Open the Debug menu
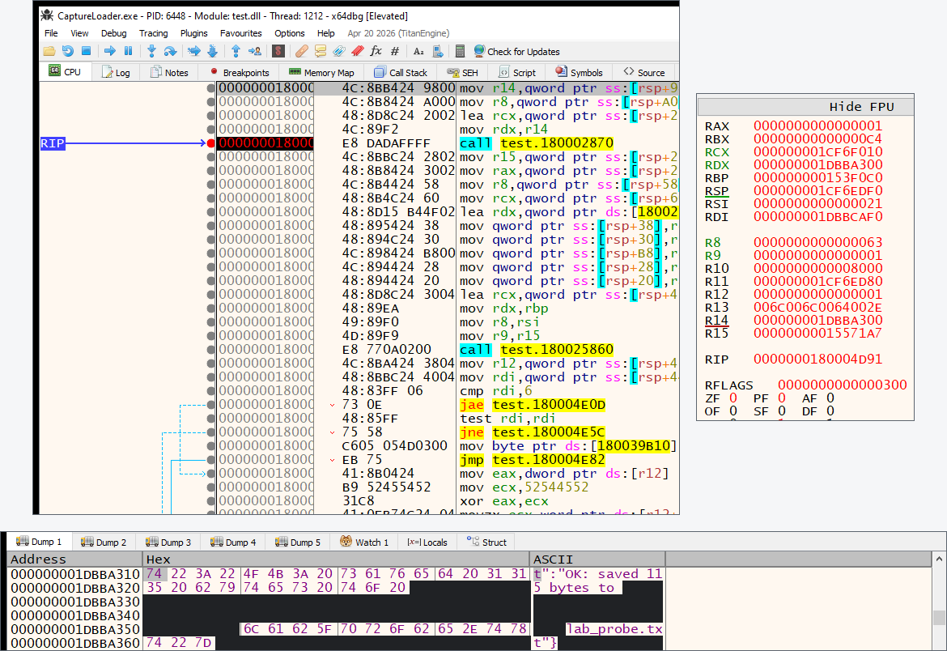This screenshot has height=651, width=947. (x=113, y=33)
